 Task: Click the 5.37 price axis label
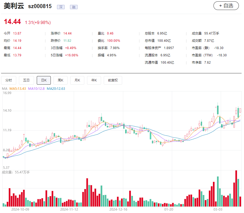pyautogui.click(x=6, y=168)
